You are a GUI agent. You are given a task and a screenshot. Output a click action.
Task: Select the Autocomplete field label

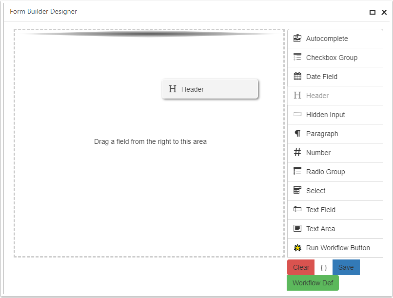[327, 39]
